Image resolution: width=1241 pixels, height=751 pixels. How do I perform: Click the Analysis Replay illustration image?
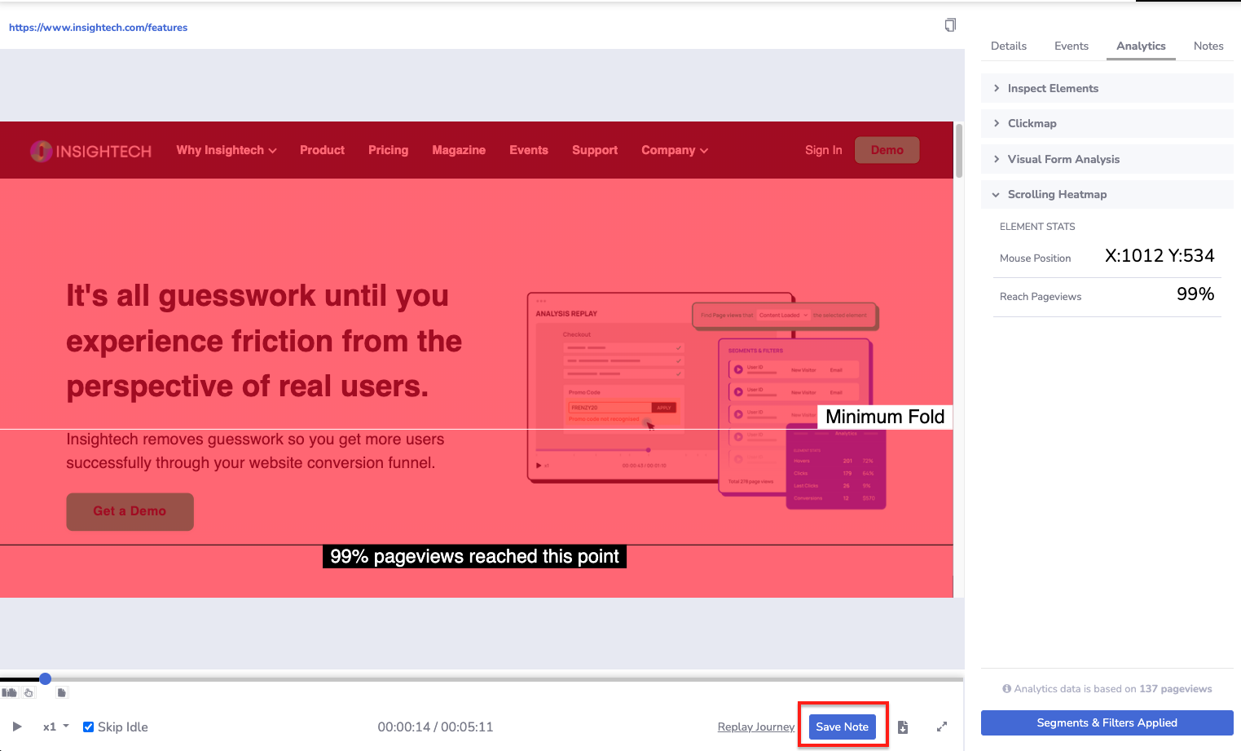(706, 400)
